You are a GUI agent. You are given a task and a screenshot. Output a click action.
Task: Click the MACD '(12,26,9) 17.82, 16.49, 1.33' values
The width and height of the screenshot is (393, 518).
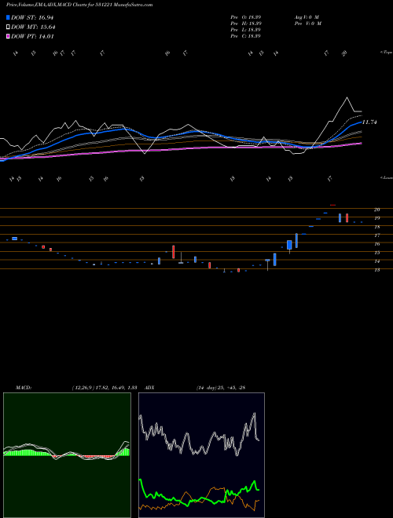coord(105,388)
